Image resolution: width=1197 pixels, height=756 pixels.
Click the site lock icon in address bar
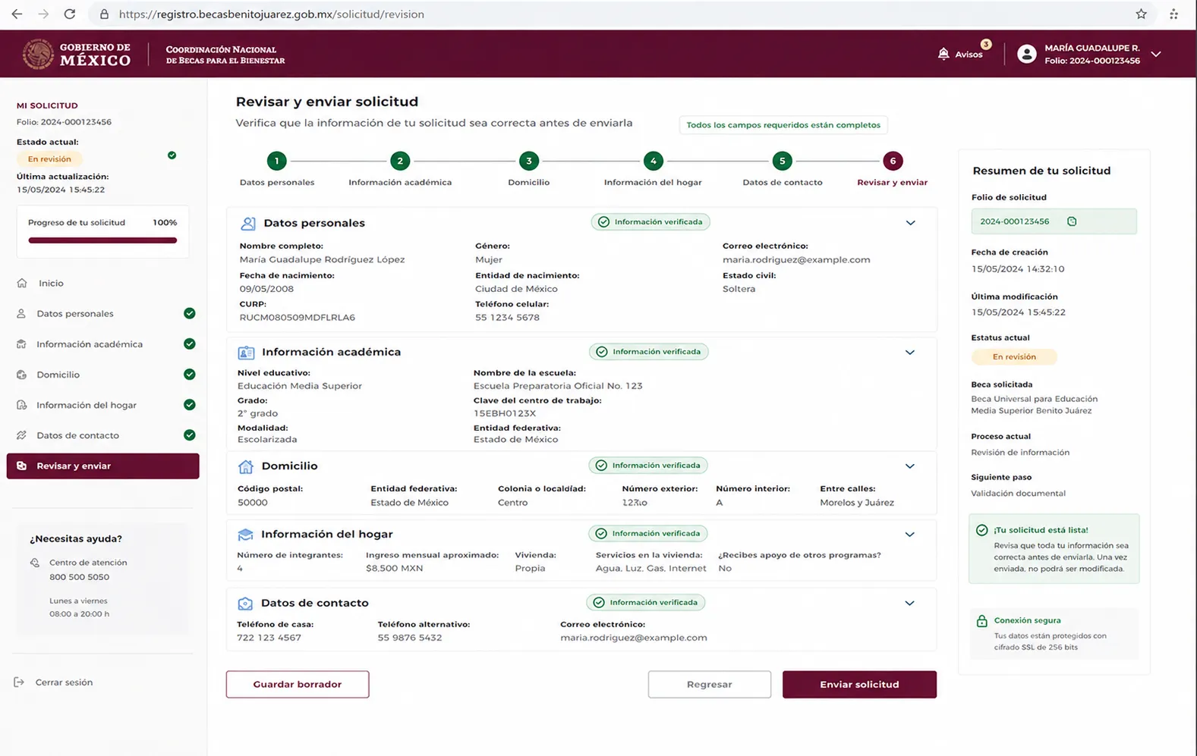pos(105,14)
